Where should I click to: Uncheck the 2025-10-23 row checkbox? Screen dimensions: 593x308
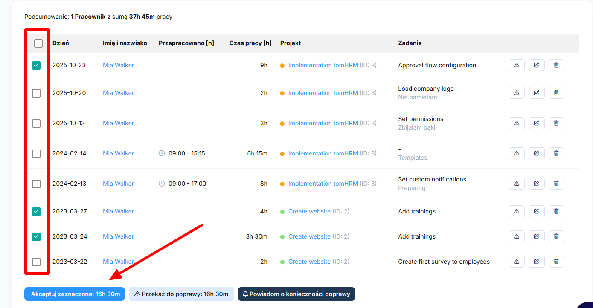[x=37, y=66]
